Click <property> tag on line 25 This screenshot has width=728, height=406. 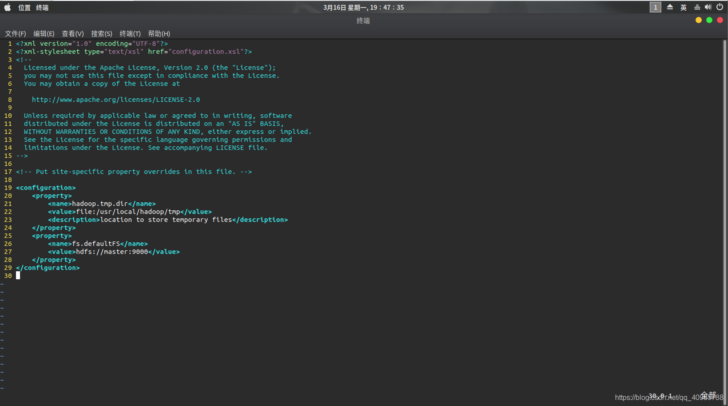tap(52, 236)
